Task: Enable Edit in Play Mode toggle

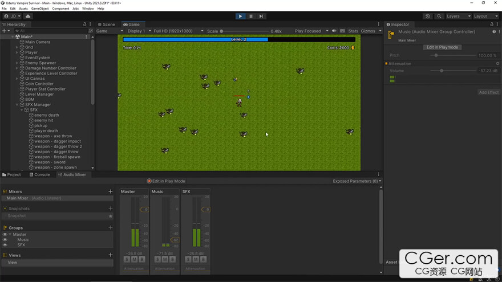Action: coord(166,181)
